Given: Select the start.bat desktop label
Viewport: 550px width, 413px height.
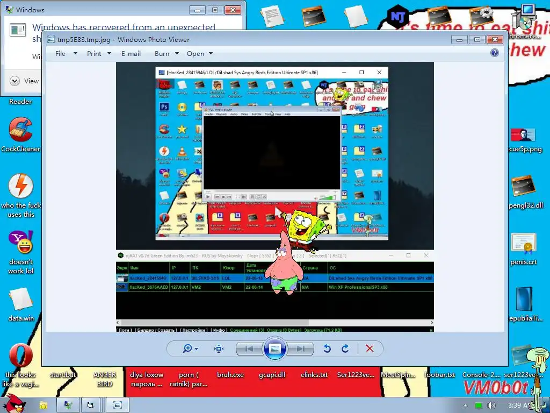Looking at the screenshot, I should (x=62, y=375).
